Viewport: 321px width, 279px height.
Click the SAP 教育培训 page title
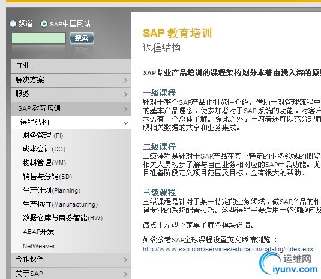click(177, 33)
